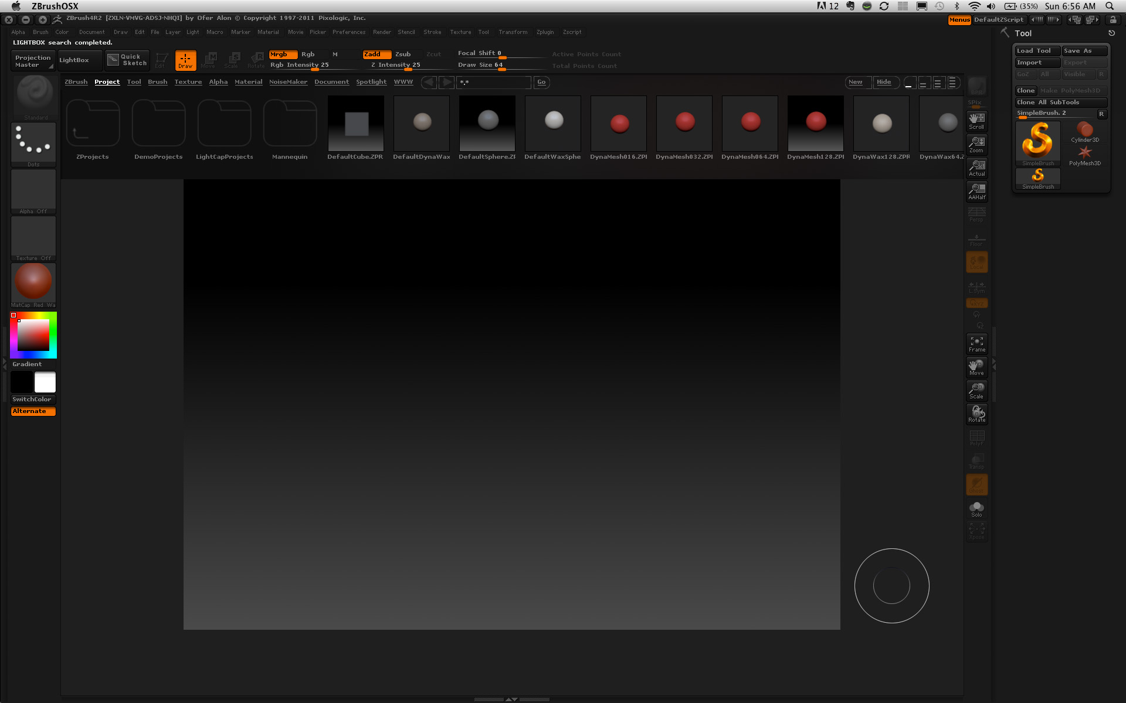
Task: Click the SwitchColor button
Action: (x=33, y=400)
